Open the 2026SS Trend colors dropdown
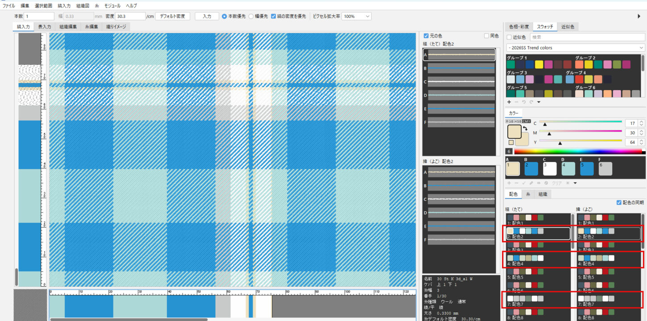This screenshot has height=321, width=647. point(576,48)
